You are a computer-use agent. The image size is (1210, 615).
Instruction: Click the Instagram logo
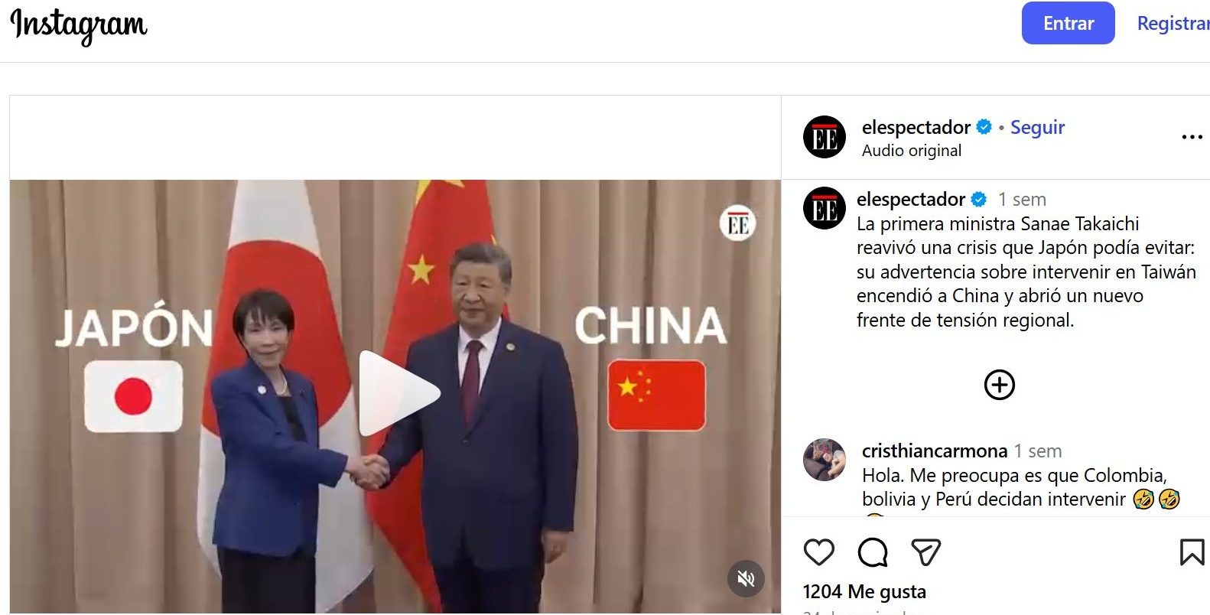coord(79,25)
